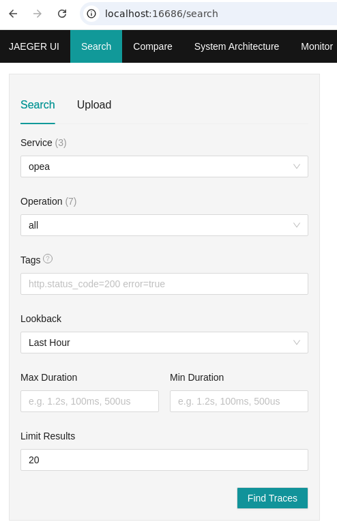Click the Service dropdown chevron

click(x=297, y=166)
